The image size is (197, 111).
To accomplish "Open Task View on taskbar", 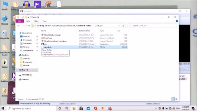I will (x=67, y=108).
